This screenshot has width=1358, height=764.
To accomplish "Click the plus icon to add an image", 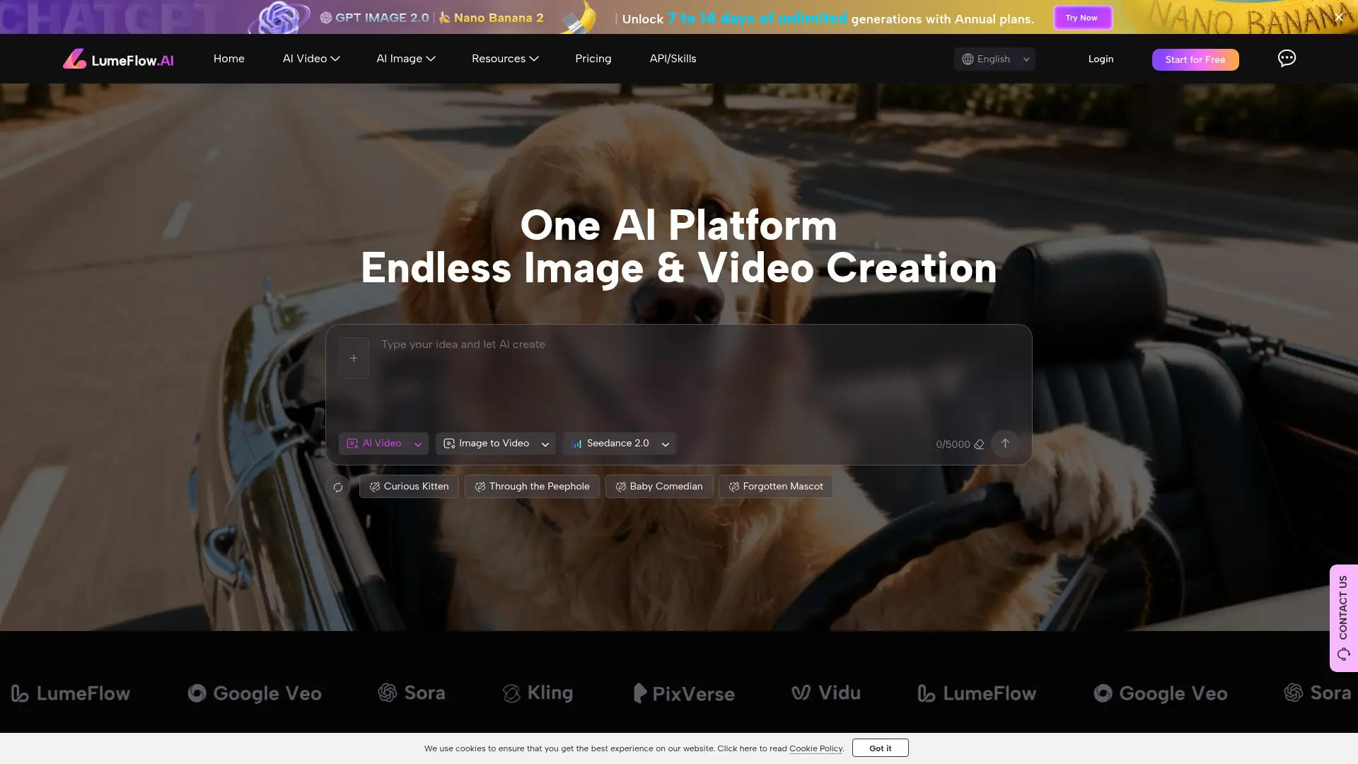I will tap(354, 358).
